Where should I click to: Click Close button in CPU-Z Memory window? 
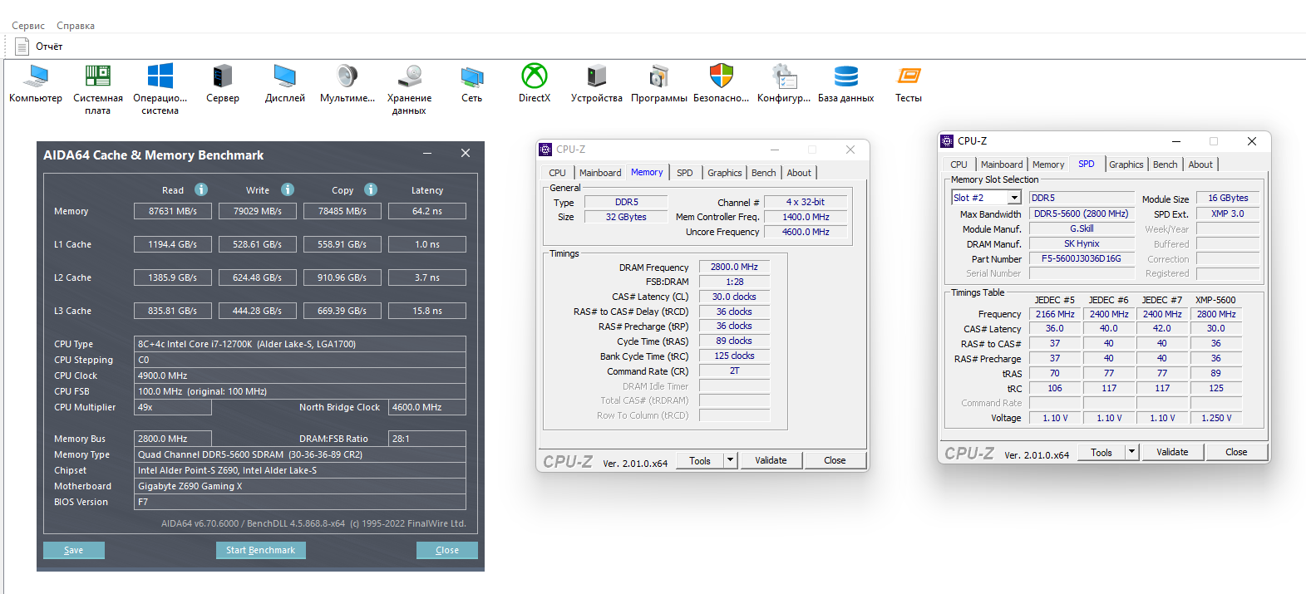point(835,460)
